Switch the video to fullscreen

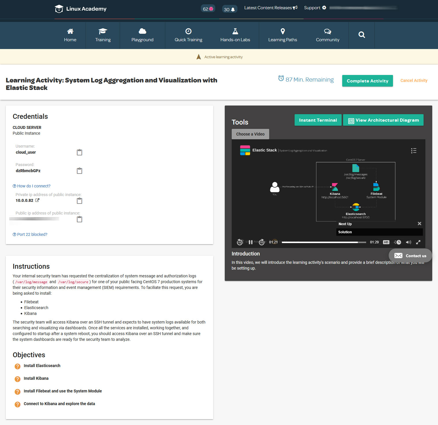pos(418,242)
